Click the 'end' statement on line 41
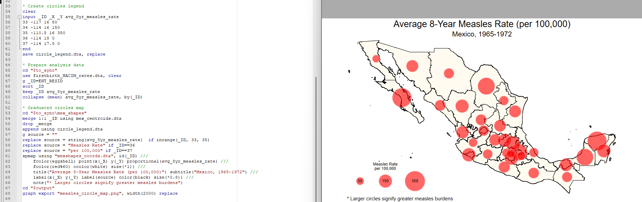Screen dimensions: 642x202 (x=26, y=49)
